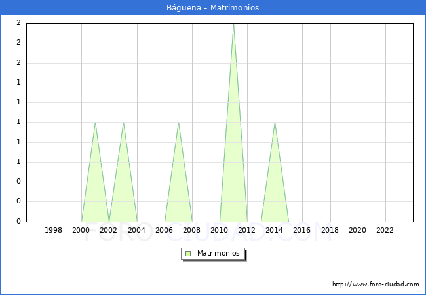Click the 2004 x-axis label

137,231
